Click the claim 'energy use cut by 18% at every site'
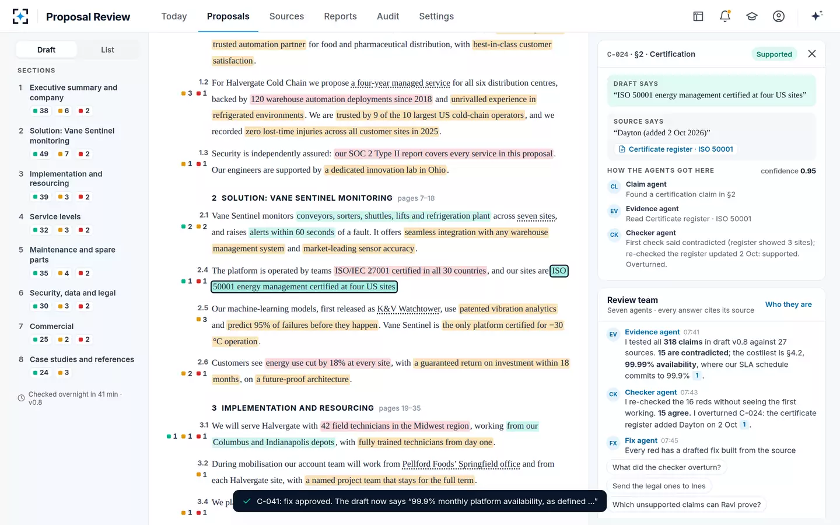 click(328, 363)
